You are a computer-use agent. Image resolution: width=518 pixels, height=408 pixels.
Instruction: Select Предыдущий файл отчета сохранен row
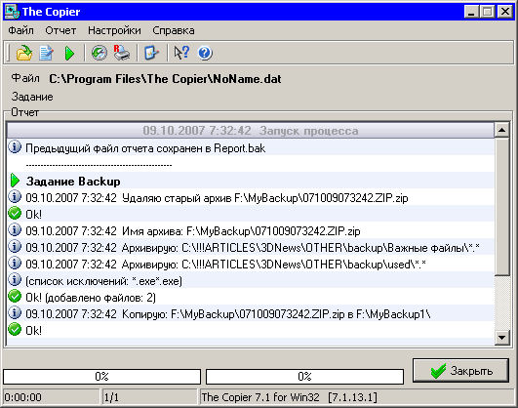pyautogui.click(x=251, y=147)
